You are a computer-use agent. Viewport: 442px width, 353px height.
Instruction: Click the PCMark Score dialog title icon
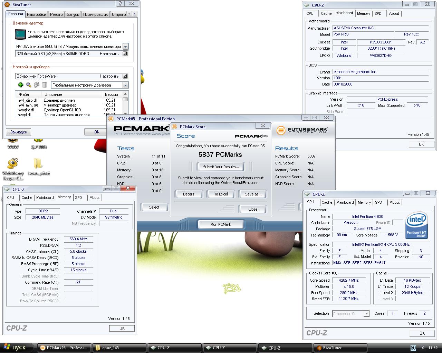(174, 127)
